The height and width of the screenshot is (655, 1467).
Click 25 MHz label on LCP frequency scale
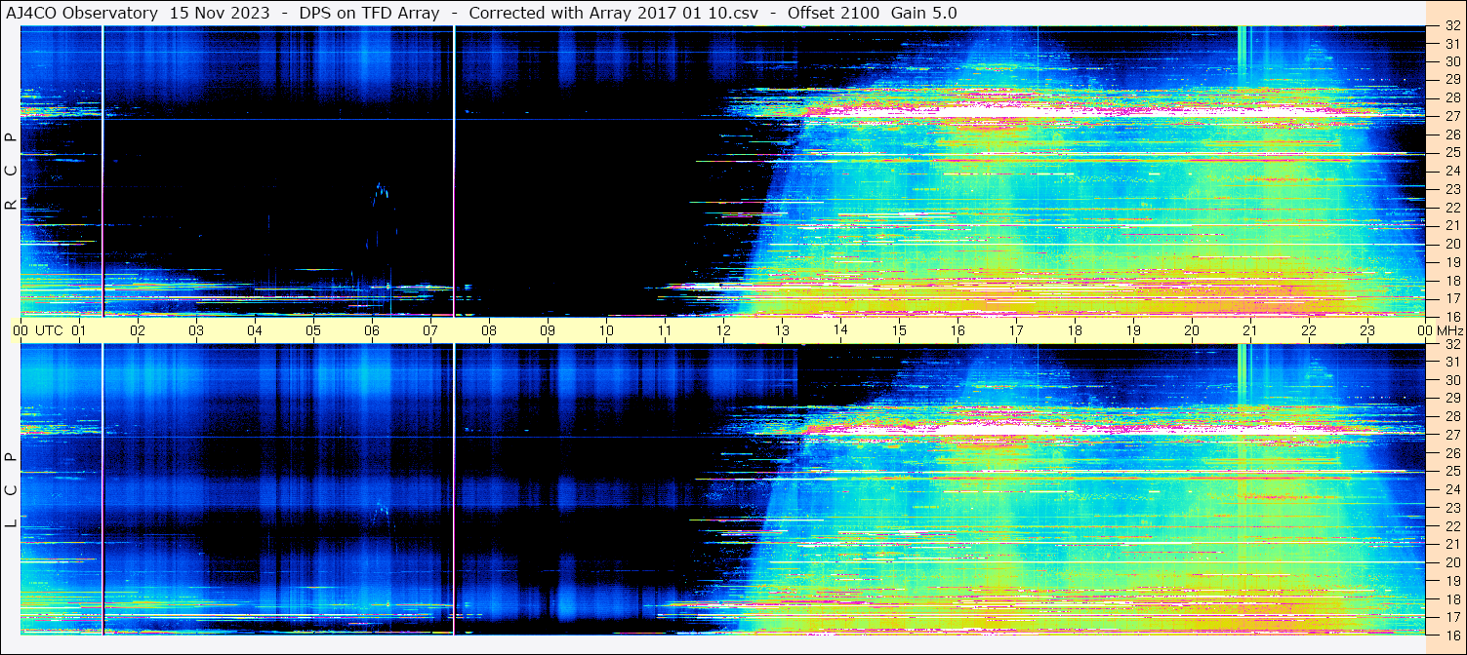pyautogui.click(x=1451, y=471)
